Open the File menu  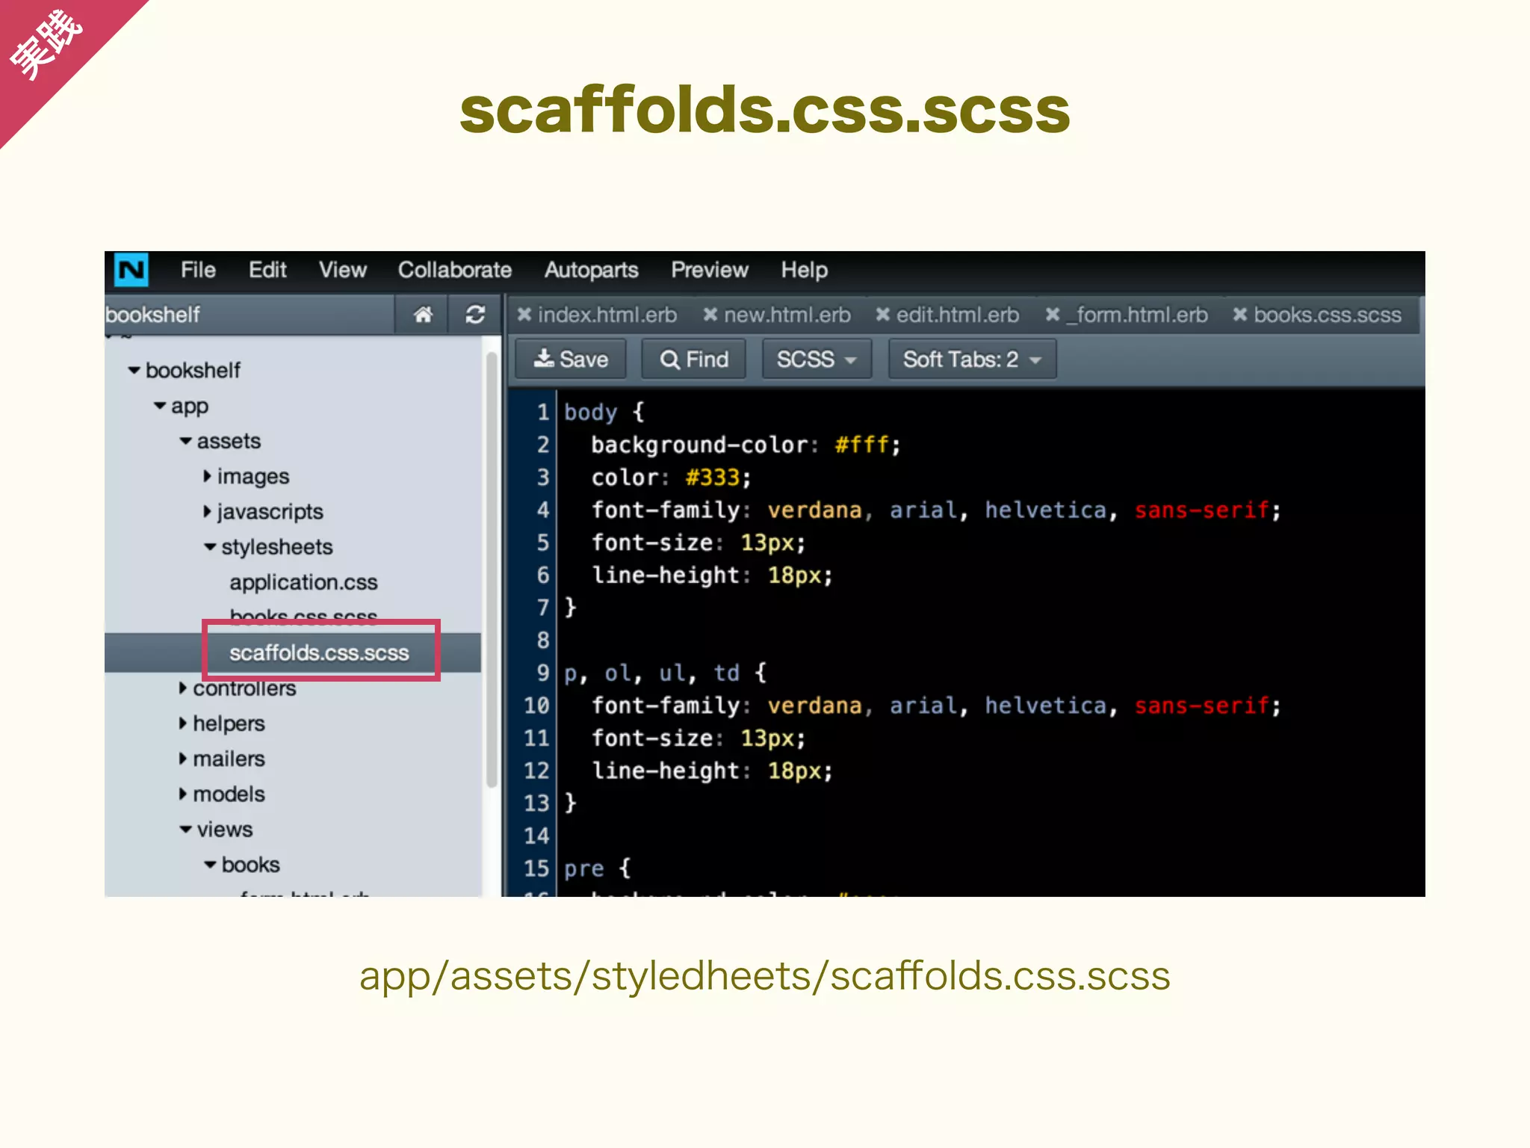click(198, 270)
